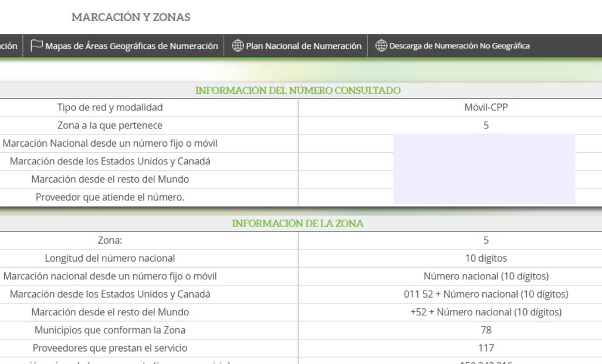This screenshot has height=364, width=602.
Task: Click the Zona a la que pertenece label
Action: [110, 125]
